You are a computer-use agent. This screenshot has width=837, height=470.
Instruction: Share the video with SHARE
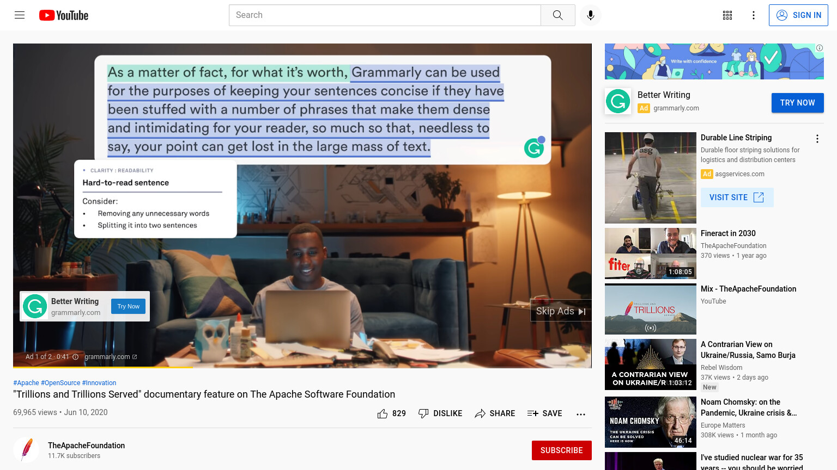[495, 413]
